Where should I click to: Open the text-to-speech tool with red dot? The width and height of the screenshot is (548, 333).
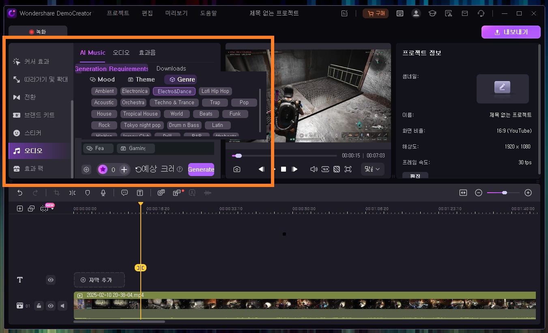(x=177, y=193)
